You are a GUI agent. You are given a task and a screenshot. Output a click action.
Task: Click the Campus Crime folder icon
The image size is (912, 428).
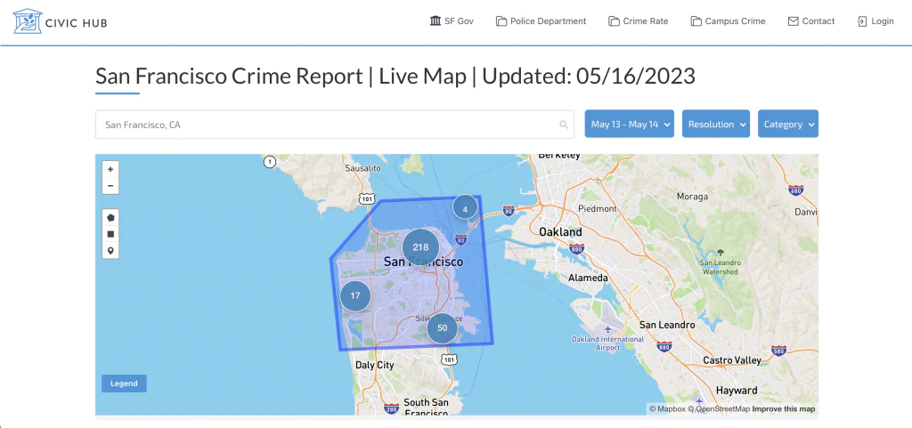tap(696, 21)
